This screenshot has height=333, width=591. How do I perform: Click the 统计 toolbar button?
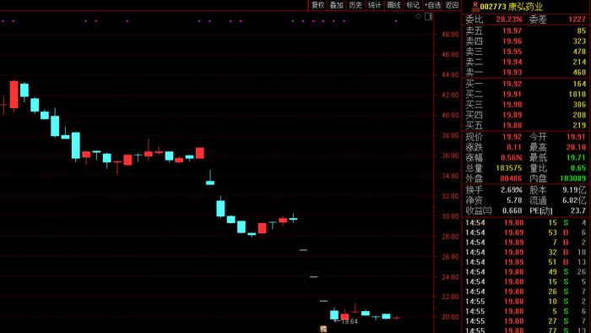pos(375,5)
